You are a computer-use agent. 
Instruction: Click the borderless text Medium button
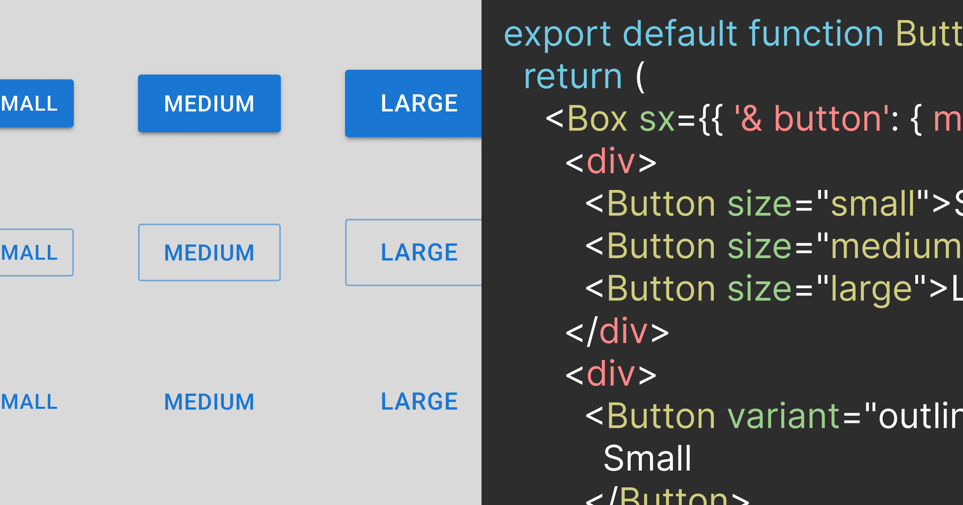click(209, 402)
